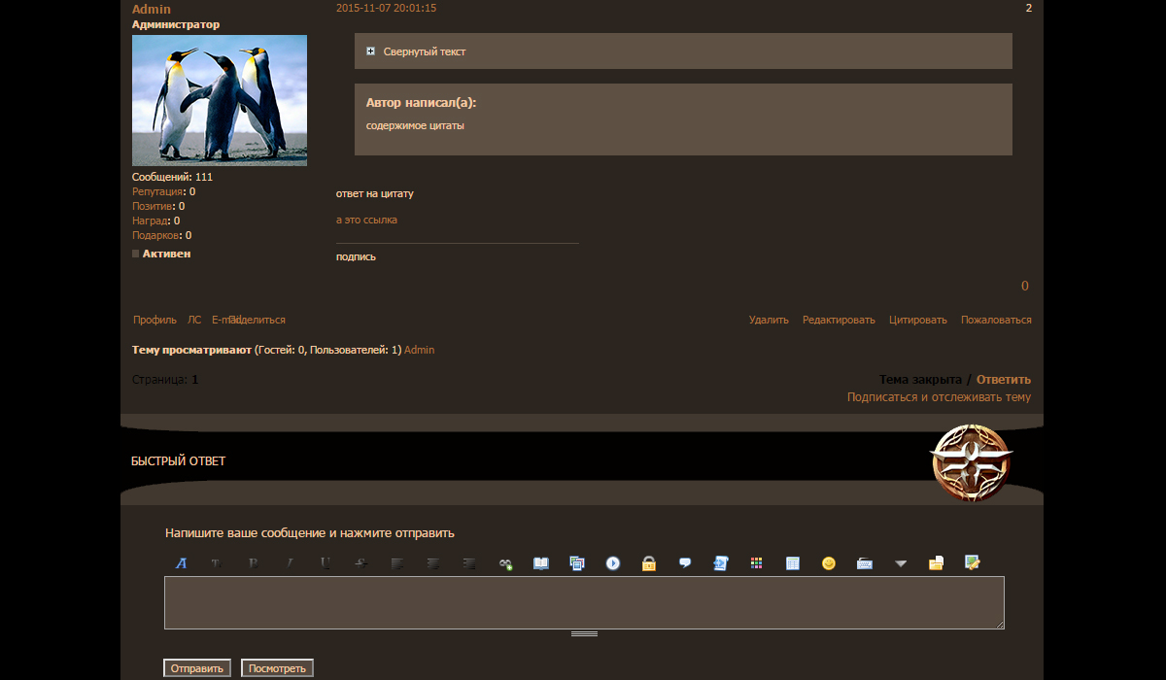The height and width of the screenshot is (680, 1166).
Task: Open the Редактировать post link
Action: point(839,320)
